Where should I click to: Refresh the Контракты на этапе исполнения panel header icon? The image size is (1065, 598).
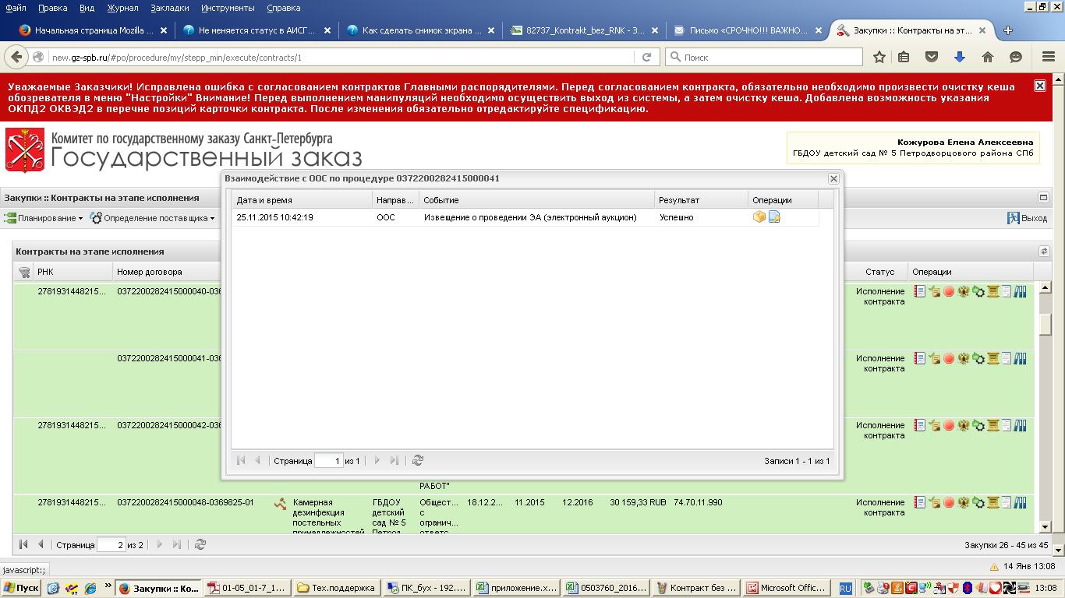click(1044, 252)
